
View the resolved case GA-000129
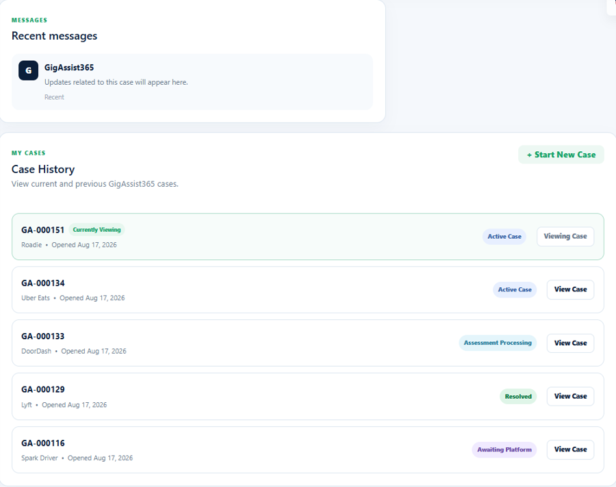[x=570, y=396]
